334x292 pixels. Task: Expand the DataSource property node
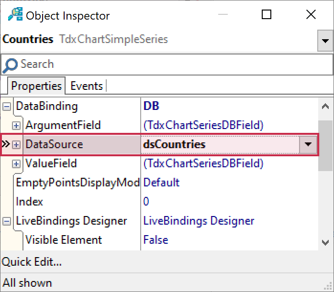(16, 145)
